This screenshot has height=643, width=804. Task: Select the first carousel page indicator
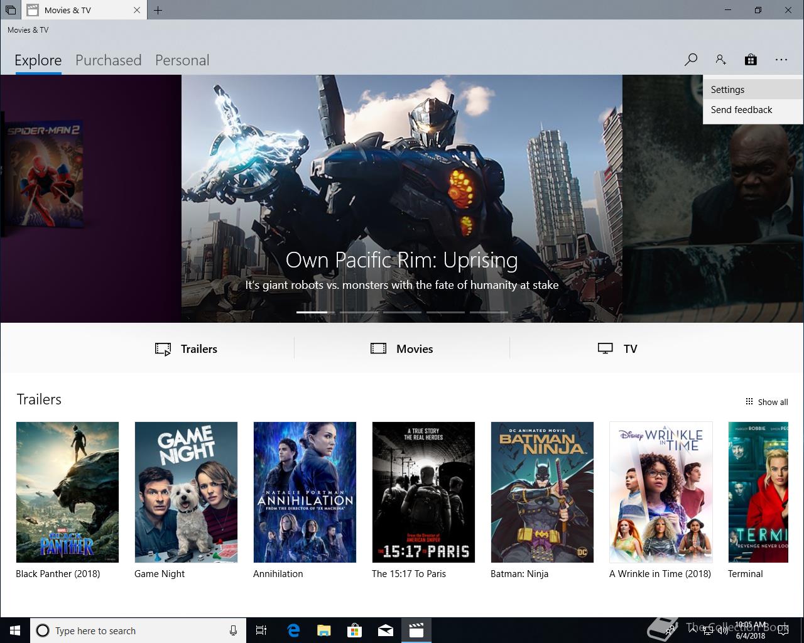[315, 312]
